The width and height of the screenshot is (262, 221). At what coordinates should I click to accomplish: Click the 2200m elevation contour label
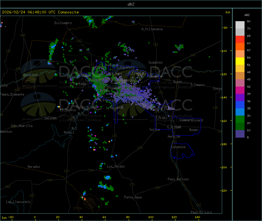(77, 208)
